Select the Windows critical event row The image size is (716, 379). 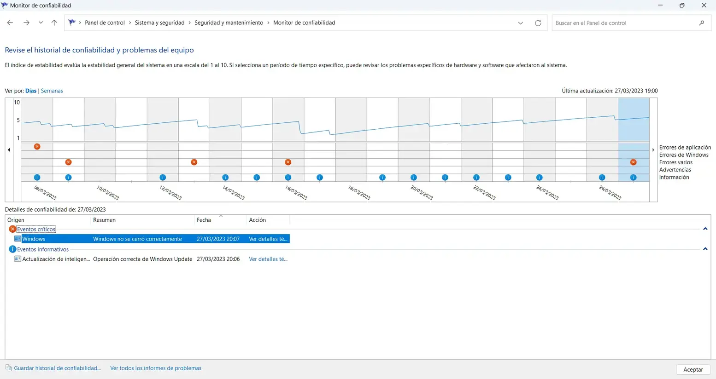[151, 239]
